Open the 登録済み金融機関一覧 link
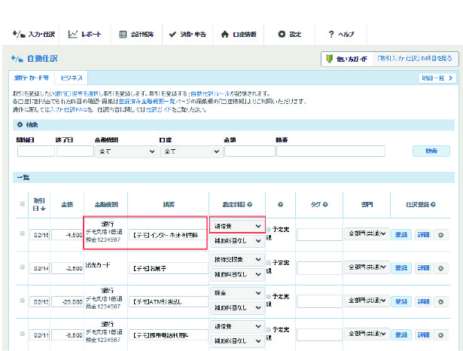Image resolution: width=463 pixels, height=351 pixels. point(147,102)
